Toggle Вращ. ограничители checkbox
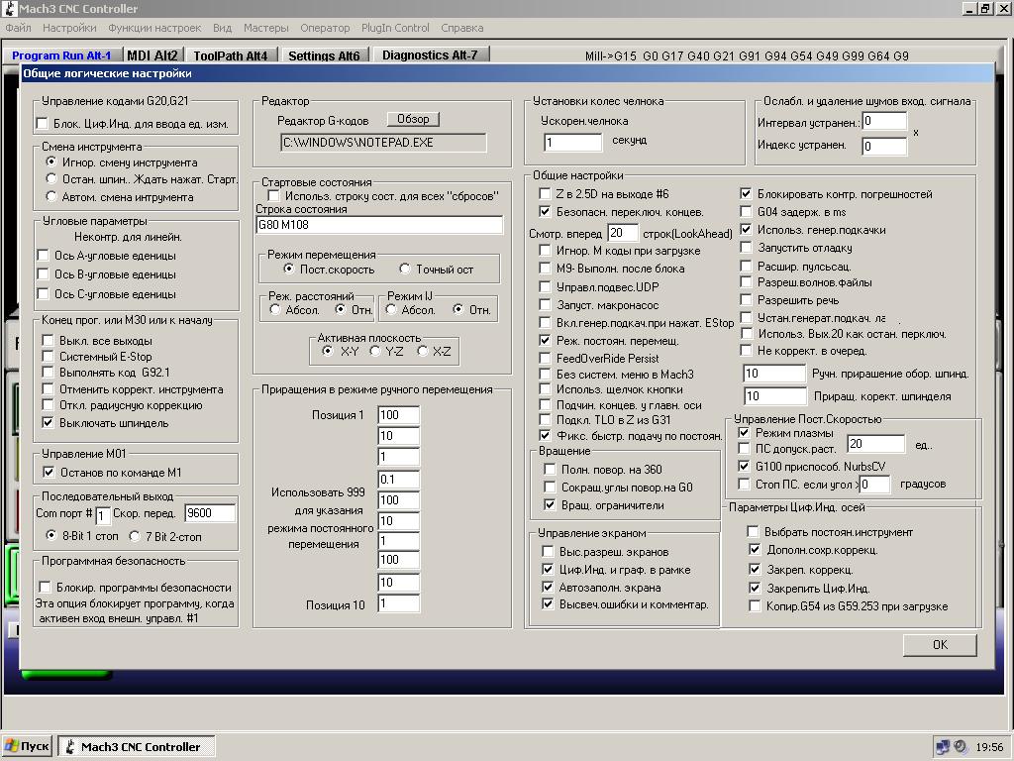This screenshot has width=1014, height=761. coord(550,504)
